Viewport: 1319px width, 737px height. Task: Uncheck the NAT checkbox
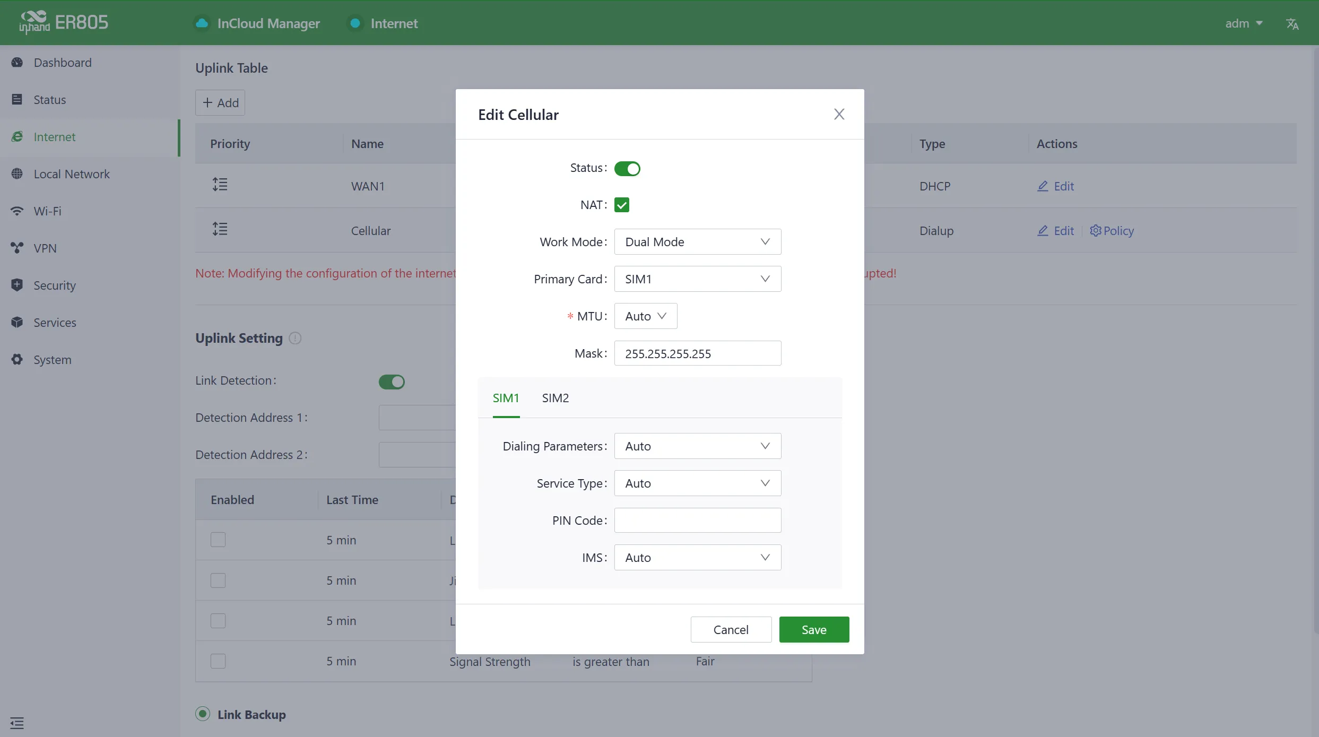click(x=622, y=205)
